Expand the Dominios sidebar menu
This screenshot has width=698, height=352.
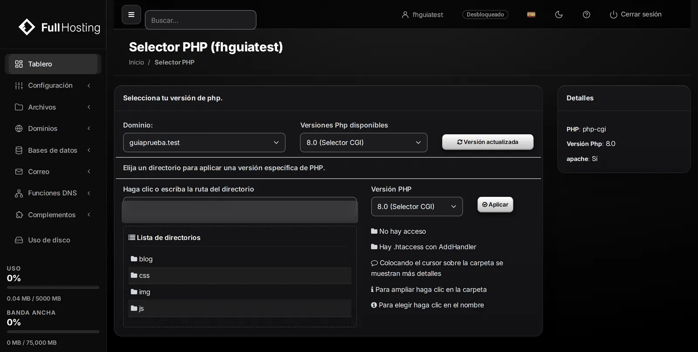point(53,128)
